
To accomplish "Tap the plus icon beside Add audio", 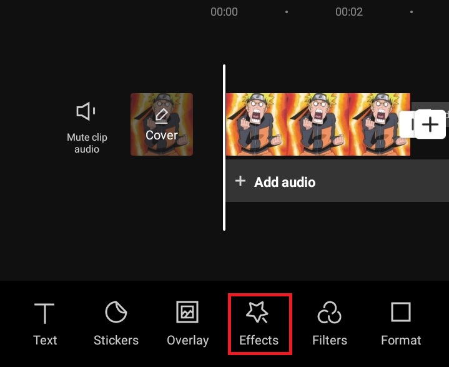I will (240, 181).
